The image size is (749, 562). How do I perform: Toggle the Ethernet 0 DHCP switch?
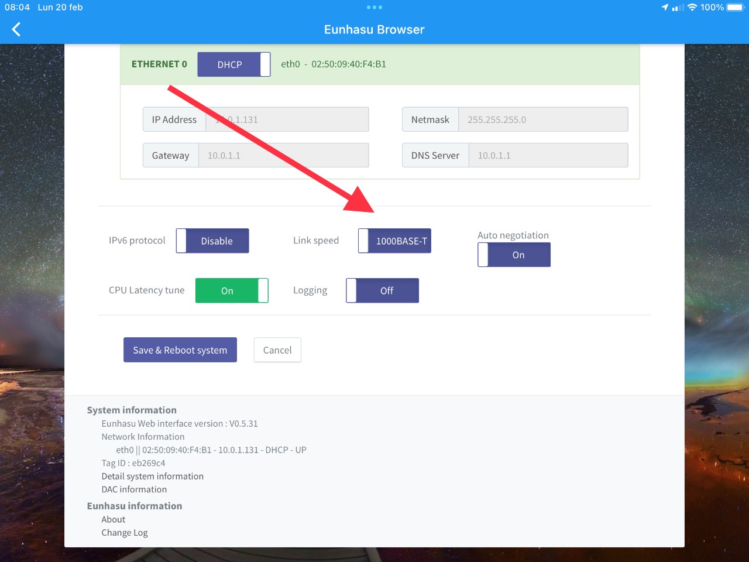coord(234,64)
